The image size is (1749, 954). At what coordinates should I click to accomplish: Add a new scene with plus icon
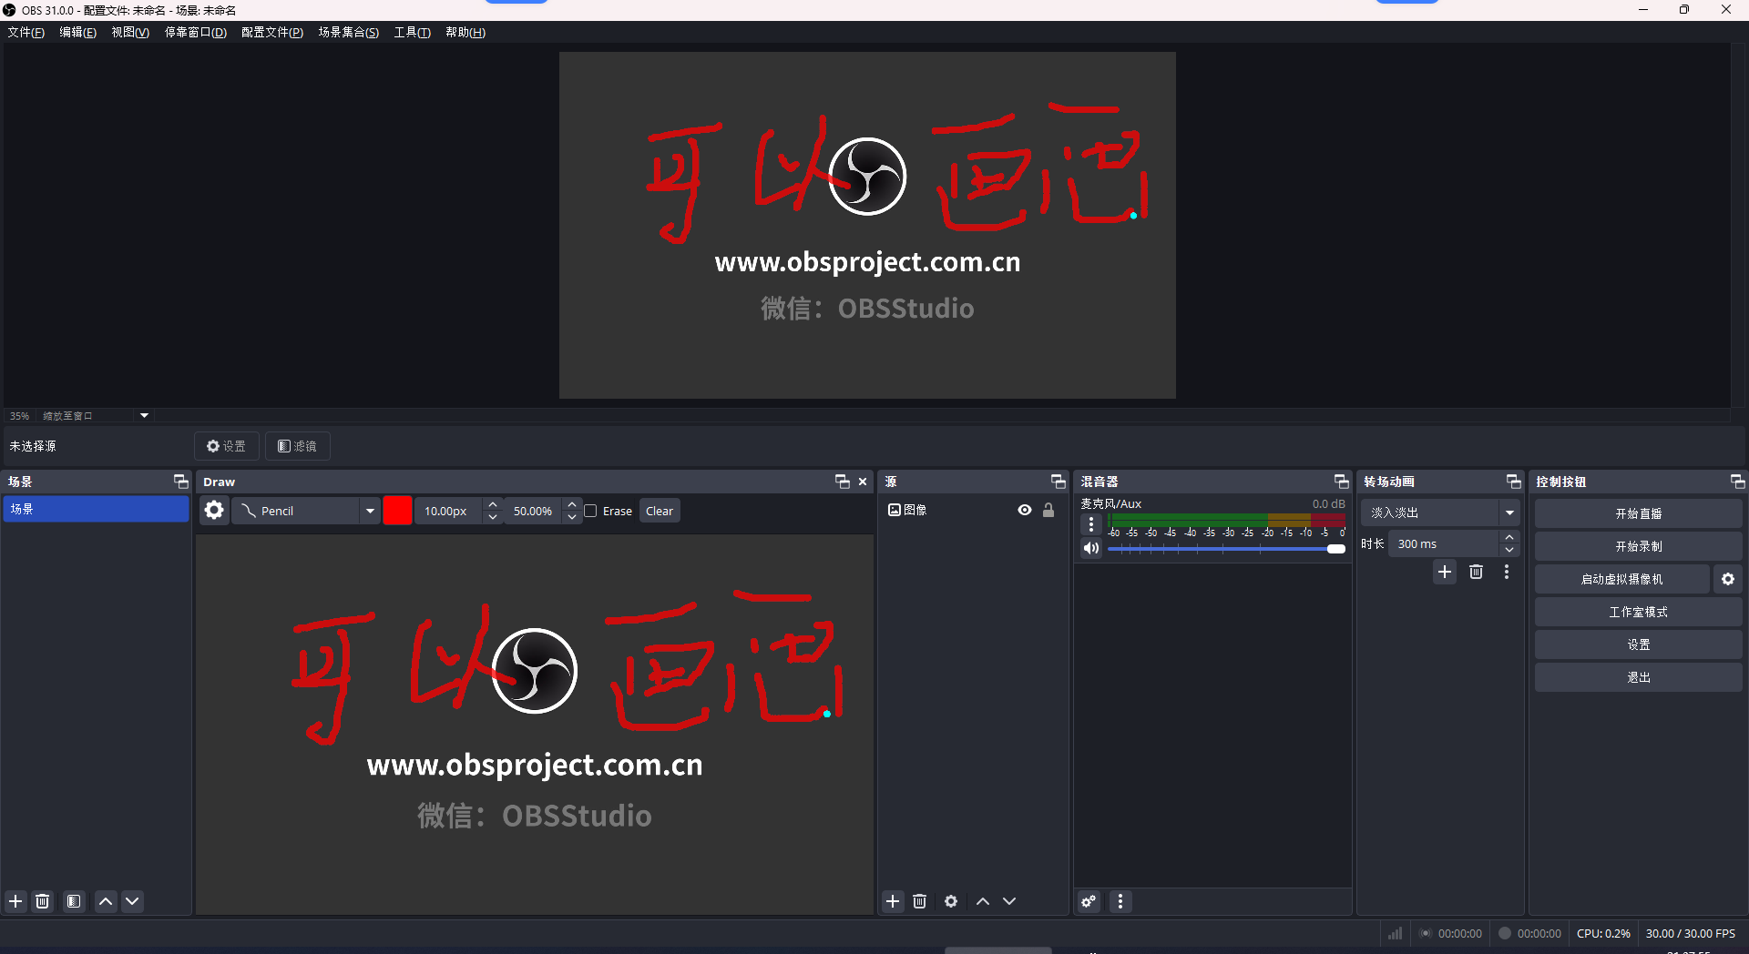(15, 901)
